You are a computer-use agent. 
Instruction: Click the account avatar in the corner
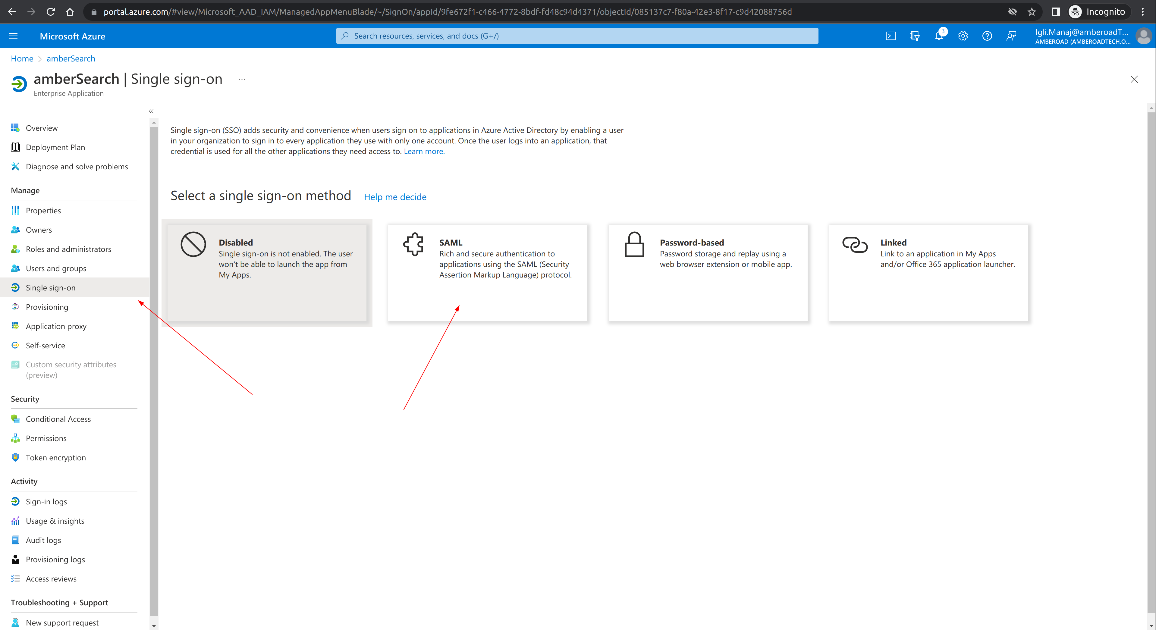tap(1144, 36)
